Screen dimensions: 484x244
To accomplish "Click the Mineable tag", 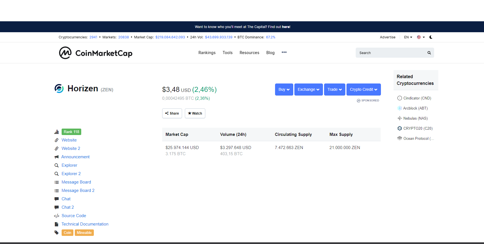I will 84,233.
